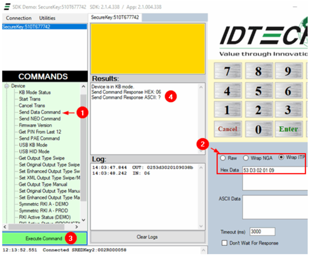Open the Connection menu
Image resolution: width=311 pixels, height=258 pixels.
18,18
